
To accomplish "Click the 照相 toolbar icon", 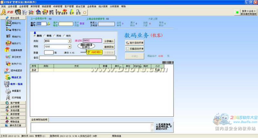I will 52,12.
